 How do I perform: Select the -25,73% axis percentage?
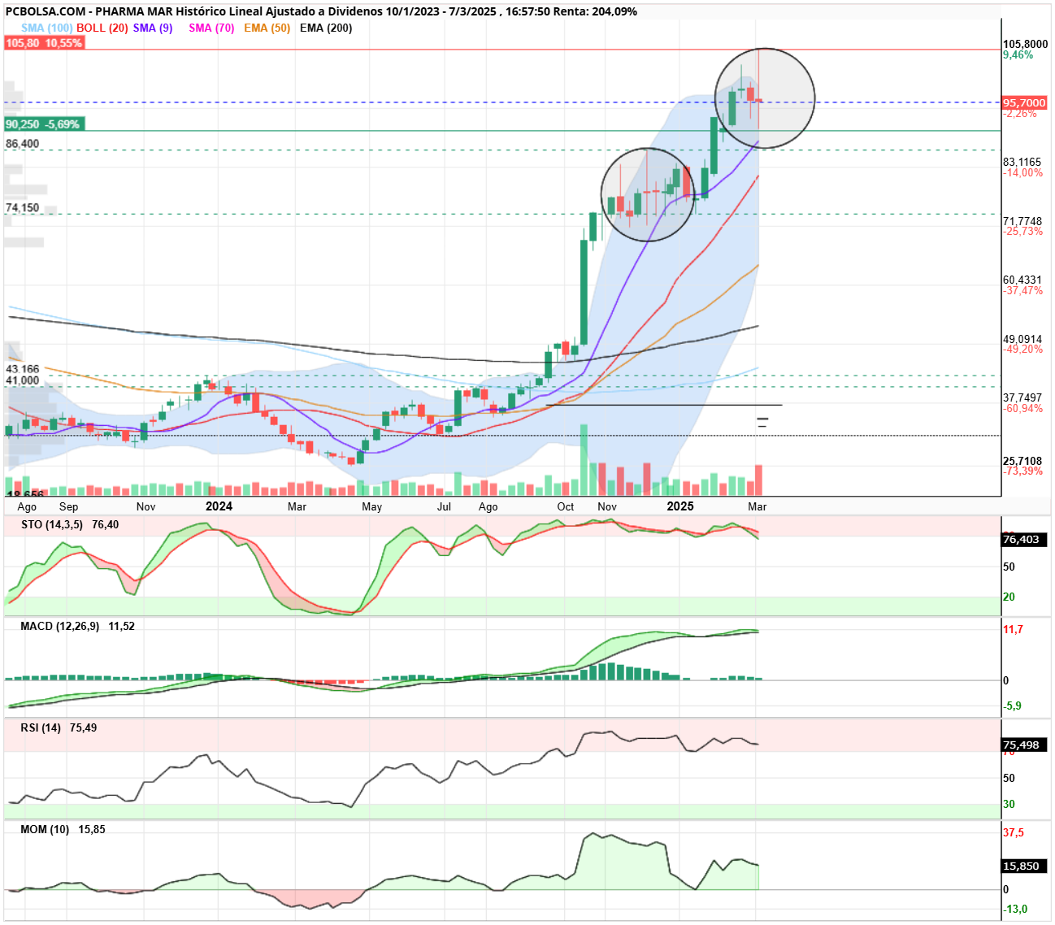pos(1023,232)
